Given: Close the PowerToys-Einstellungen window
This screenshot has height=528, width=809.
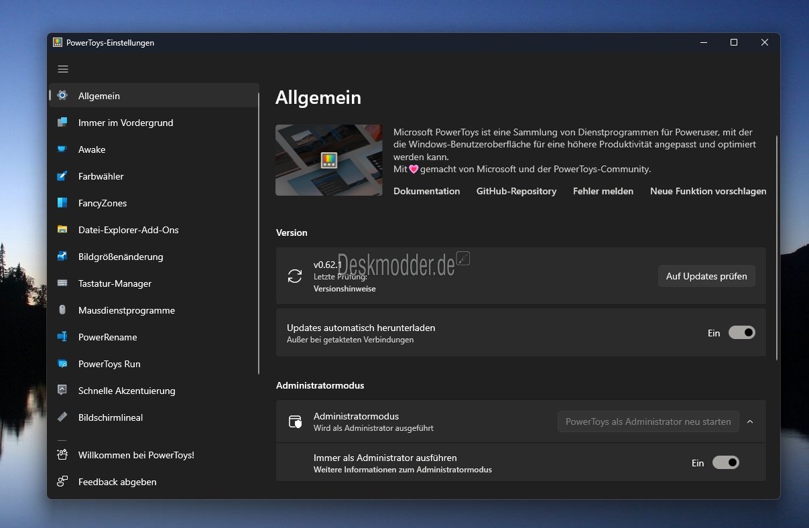Looking at the screenshot, I should (765, 42).
